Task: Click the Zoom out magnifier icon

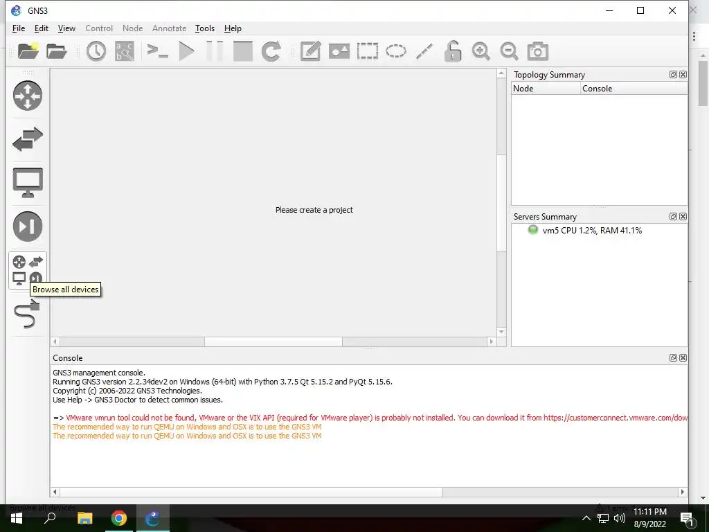Action: pyautogui.click(x=509, y=51)
